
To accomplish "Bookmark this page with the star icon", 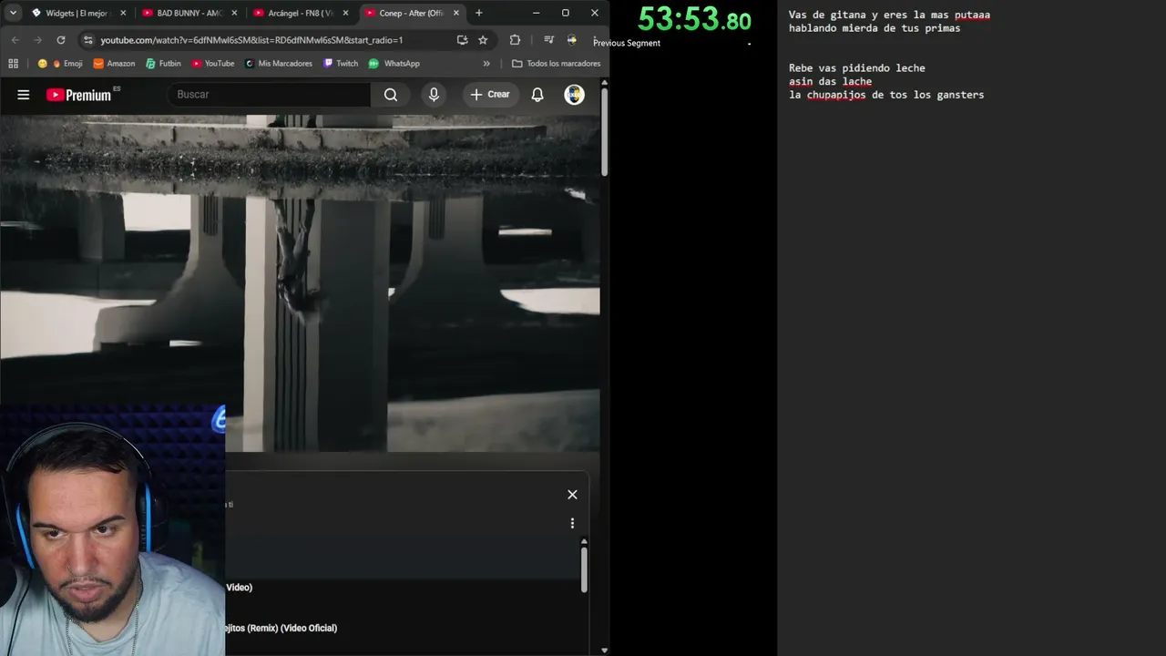I will tap(483, 40).
